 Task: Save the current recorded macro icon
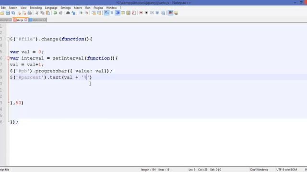point(163,13)
